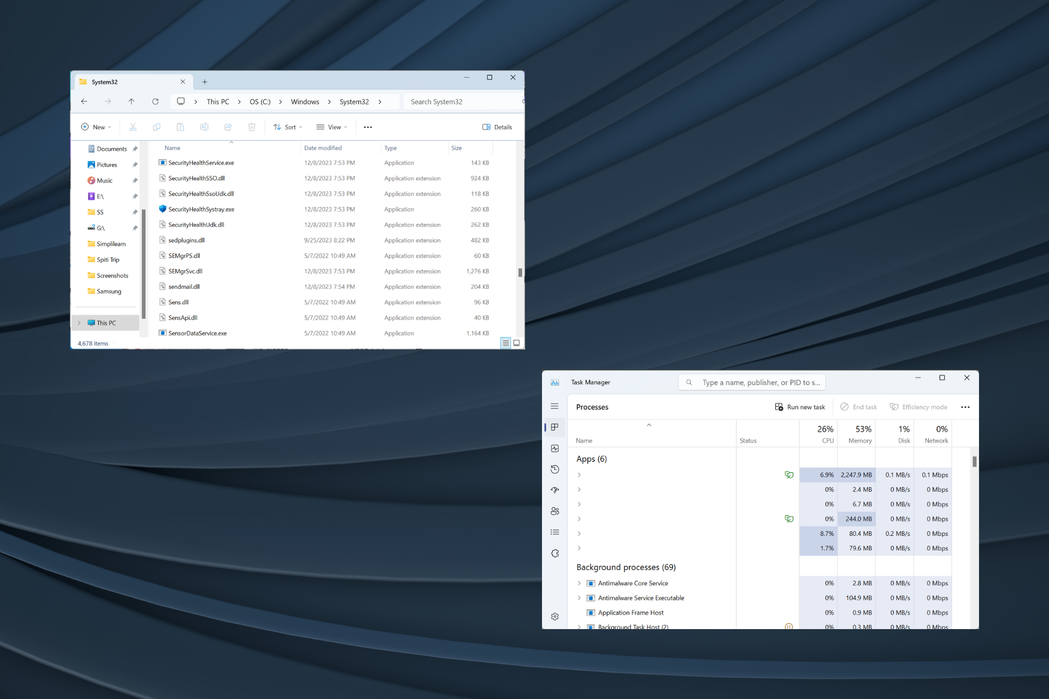Click the Task Manager vertical scrollbar thumb
This screenshot has height=699, width=1049.
tap(975, 462)
